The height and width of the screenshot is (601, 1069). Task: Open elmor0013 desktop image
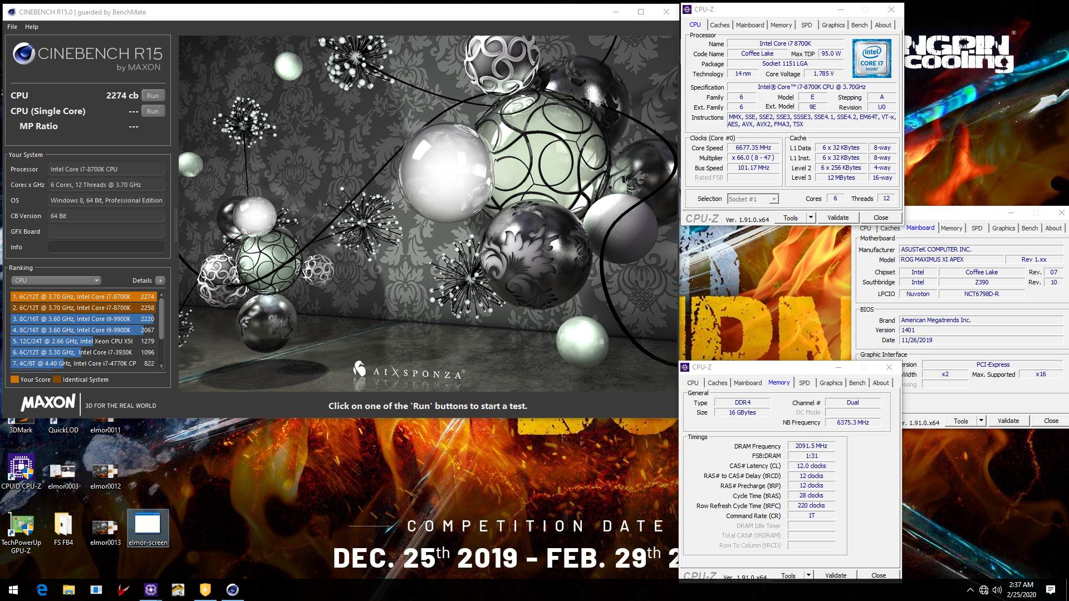point(105,531)
